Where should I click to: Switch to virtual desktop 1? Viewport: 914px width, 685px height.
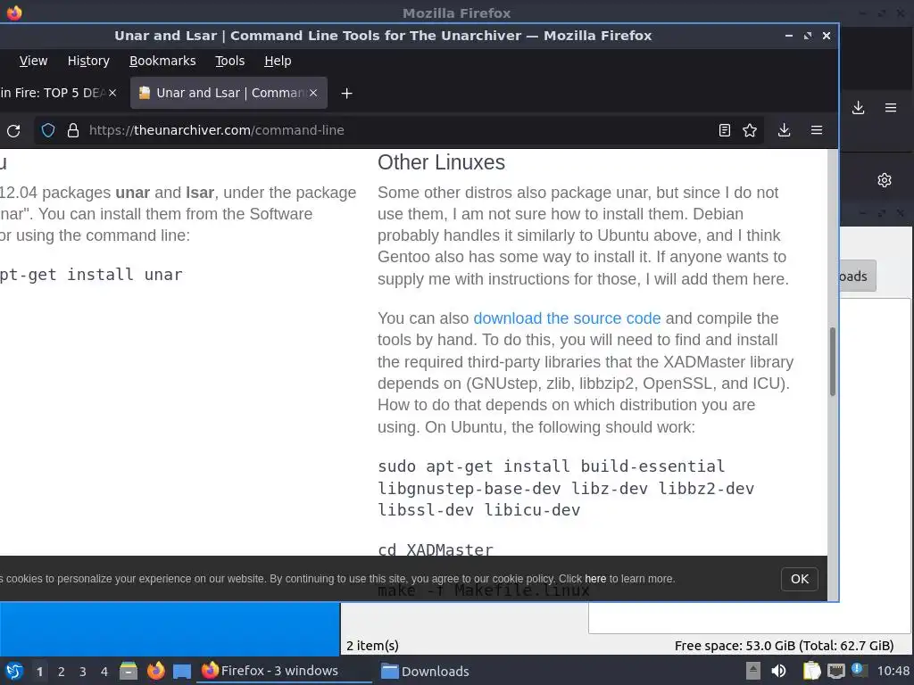(39, 671)
